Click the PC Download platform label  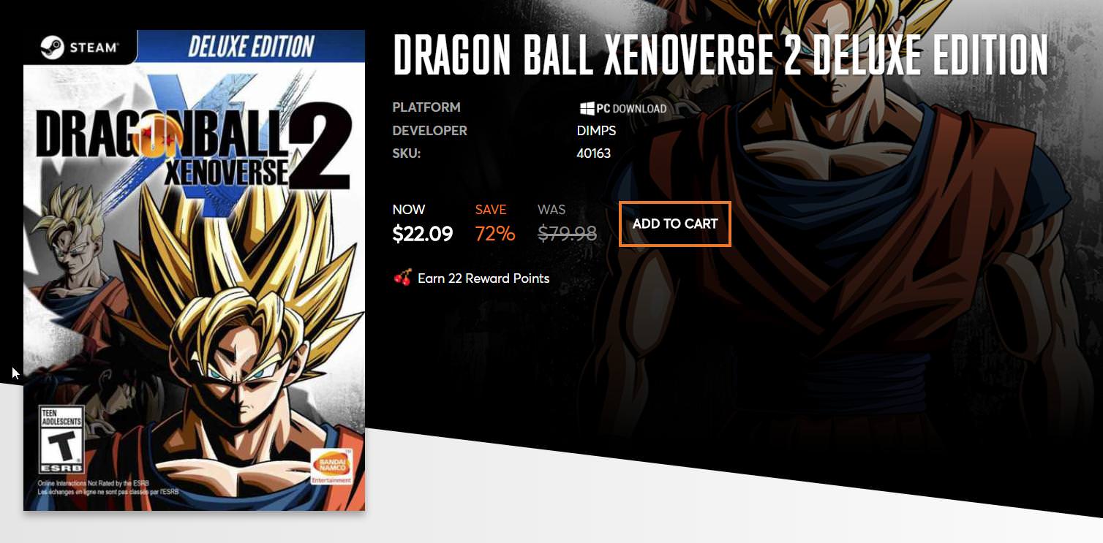point(623,108)
